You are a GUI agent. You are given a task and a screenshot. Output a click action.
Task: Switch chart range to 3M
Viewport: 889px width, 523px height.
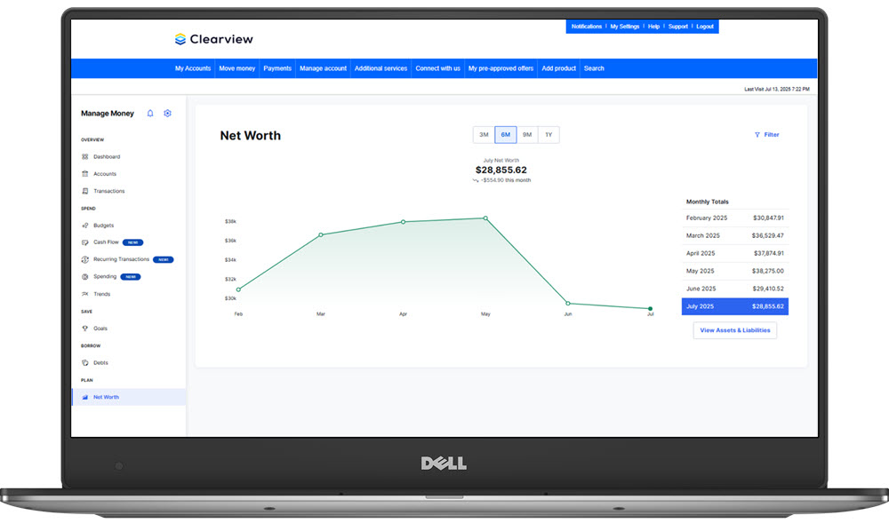click(484, 135)
